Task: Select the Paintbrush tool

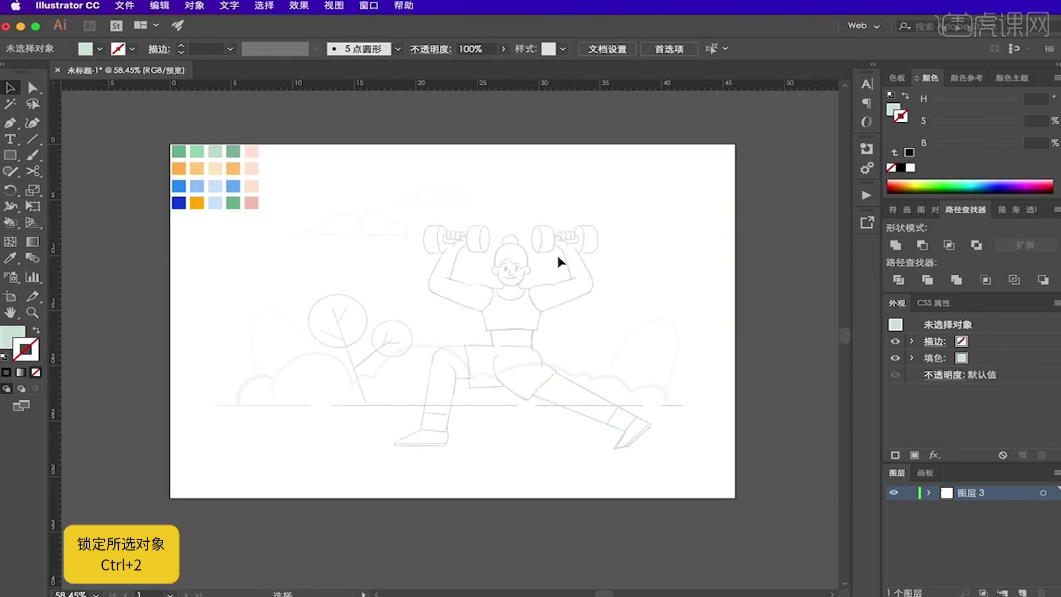Action: 33,155
